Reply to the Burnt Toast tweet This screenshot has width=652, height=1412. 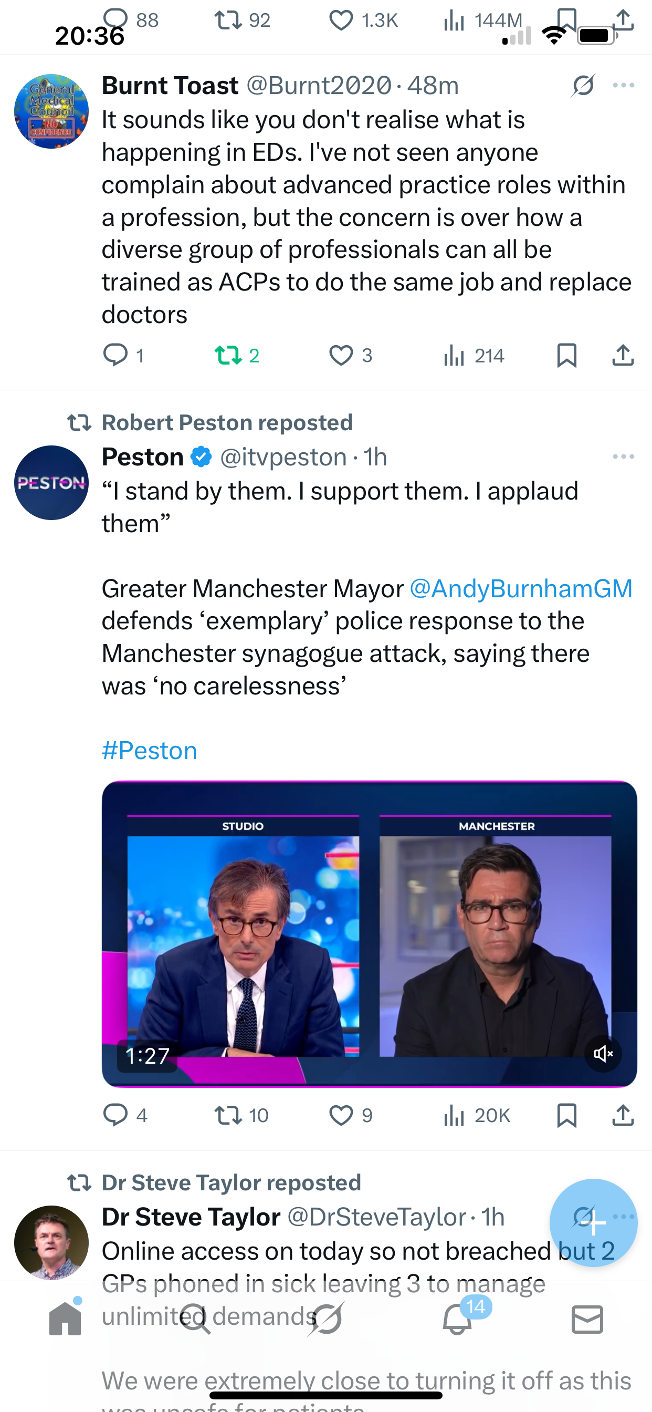point(115,355)
